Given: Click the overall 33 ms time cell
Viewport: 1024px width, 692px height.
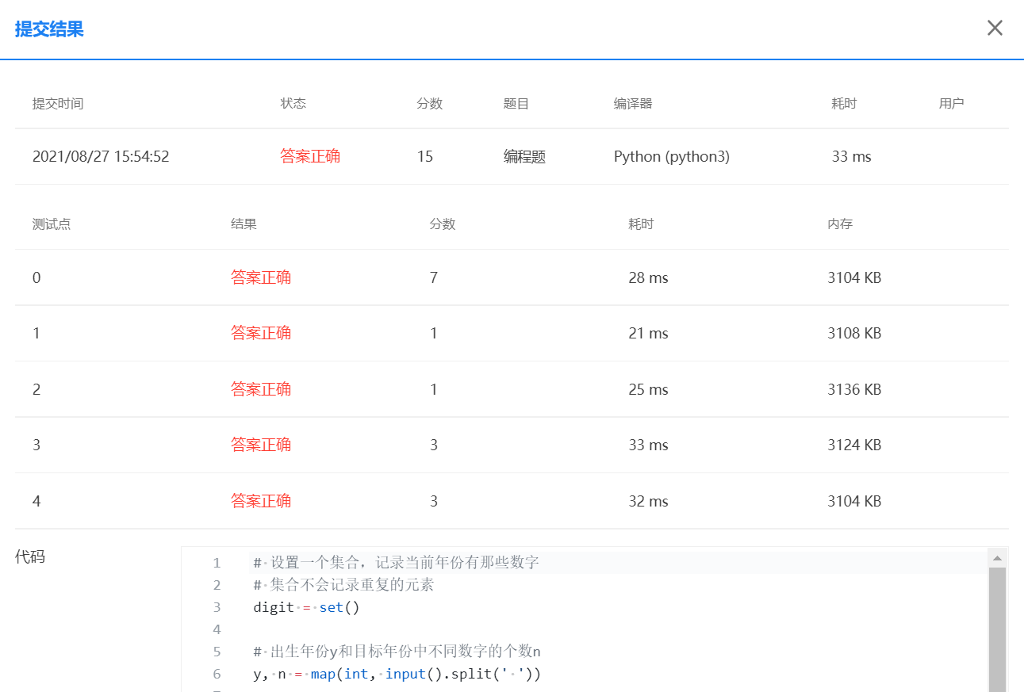Looking at the screenshot, I should click(x=852, y=157).
